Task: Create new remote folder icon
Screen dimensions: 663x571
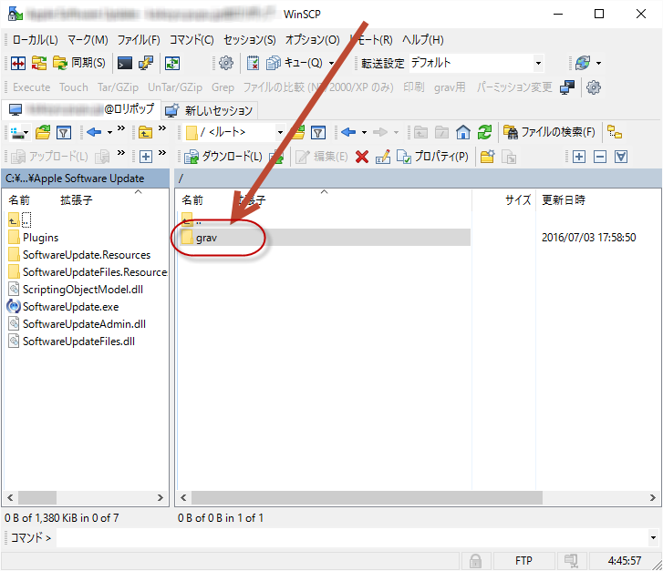Action: point(488,157)
